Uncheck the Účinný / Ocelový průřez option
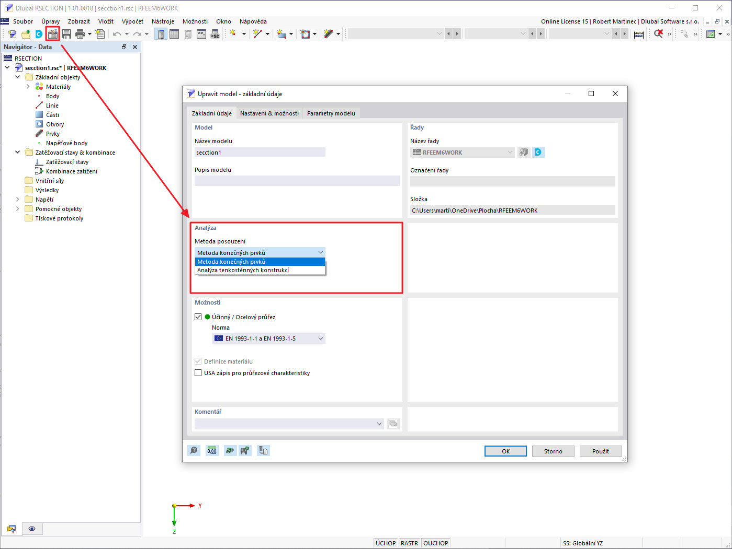This screenshot has width=732, height=549. tap(198, 317)
